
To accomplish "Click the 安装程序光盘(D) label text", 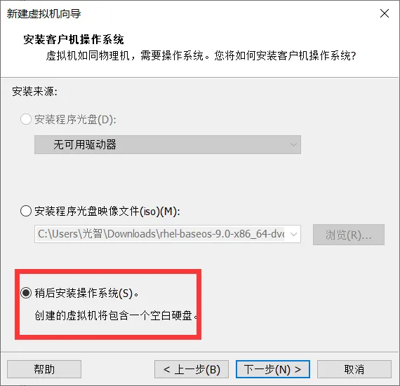I will click(76, 119).
